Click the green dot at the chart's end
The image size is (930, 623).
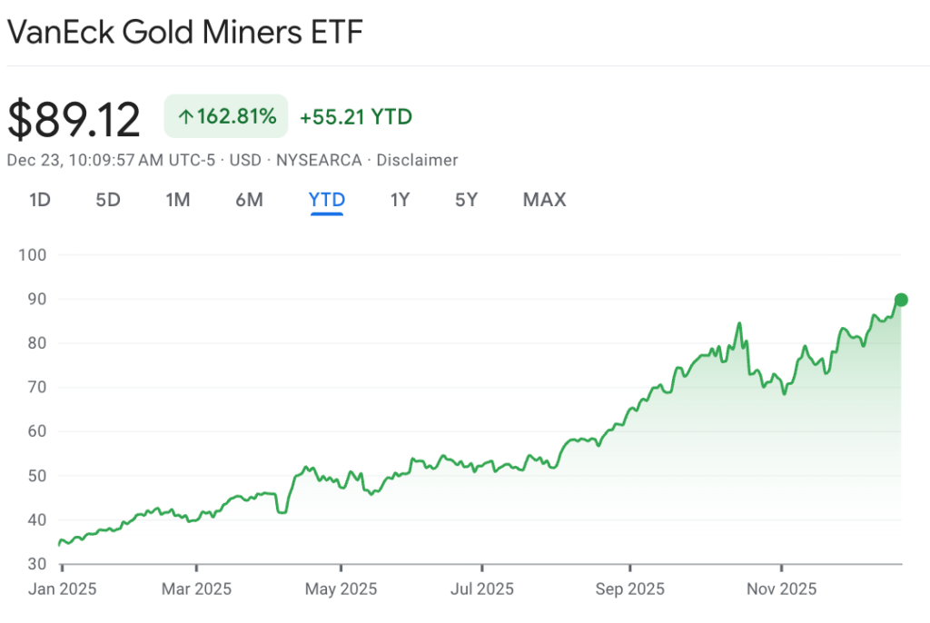(x=901, y=300)
